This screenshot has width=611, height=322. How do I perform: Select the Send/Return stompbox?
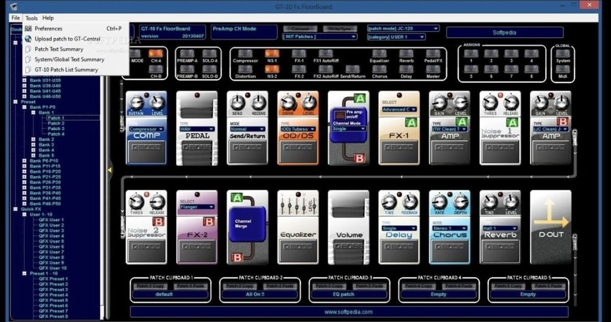(247, 128)
